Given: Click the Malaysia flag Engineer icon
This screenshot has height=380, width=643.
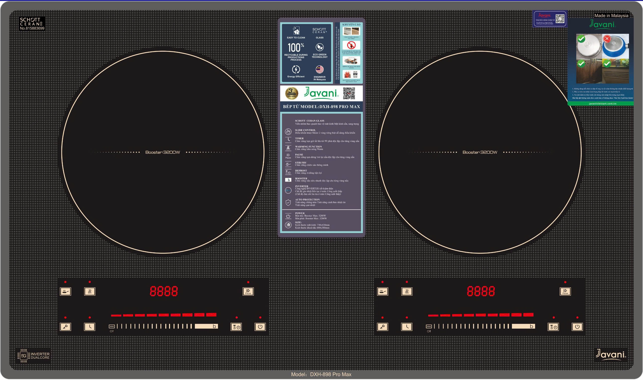Looking at the screenshot, I should click(x=319, y=69).
